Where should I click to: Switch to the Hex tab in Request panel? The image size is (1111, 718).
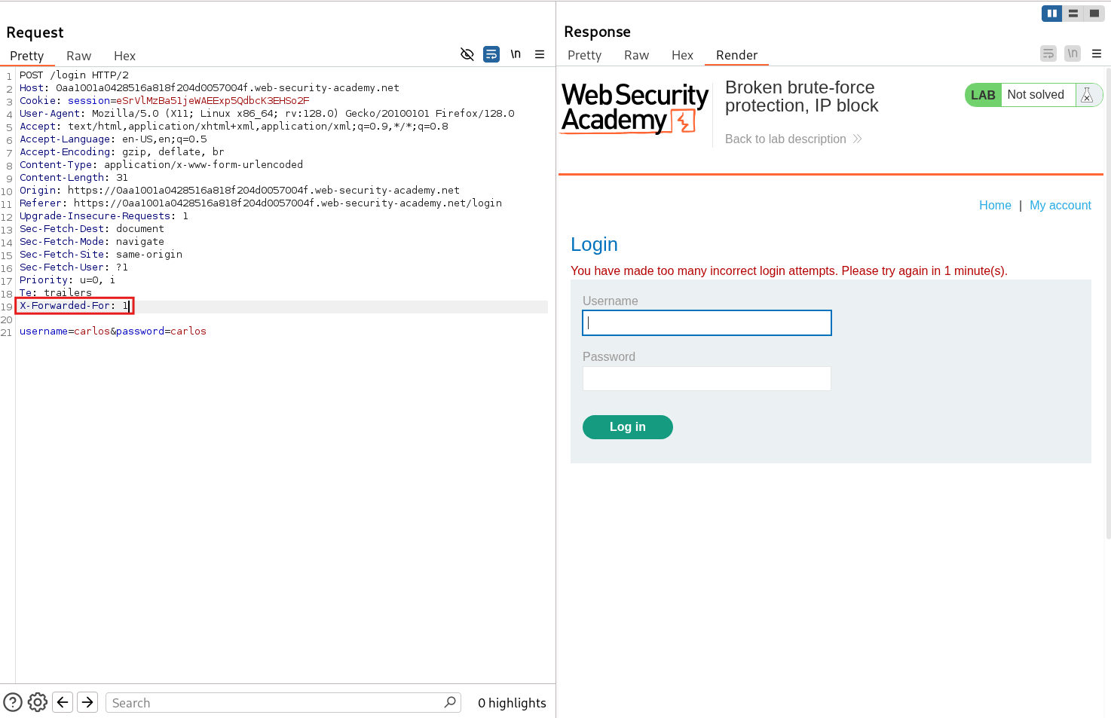[124, 55]
